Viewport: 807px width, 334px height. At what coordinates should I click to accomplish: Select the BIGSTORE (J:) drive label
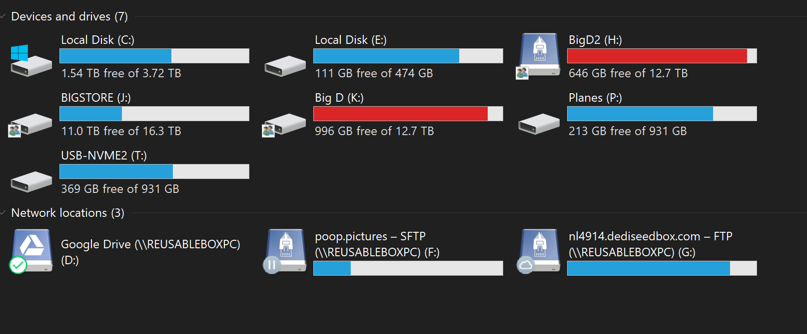[96, 98]
